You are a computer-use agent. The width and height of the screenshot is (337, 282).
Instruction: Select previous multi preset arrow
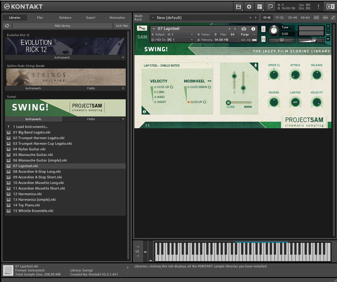pyautogui.click(x=250, y=18)
